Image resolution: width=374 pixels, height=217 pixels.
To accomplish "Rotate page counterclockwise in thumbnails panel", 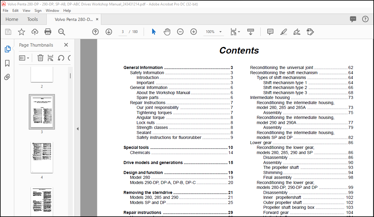I will [x=61, y=58].
